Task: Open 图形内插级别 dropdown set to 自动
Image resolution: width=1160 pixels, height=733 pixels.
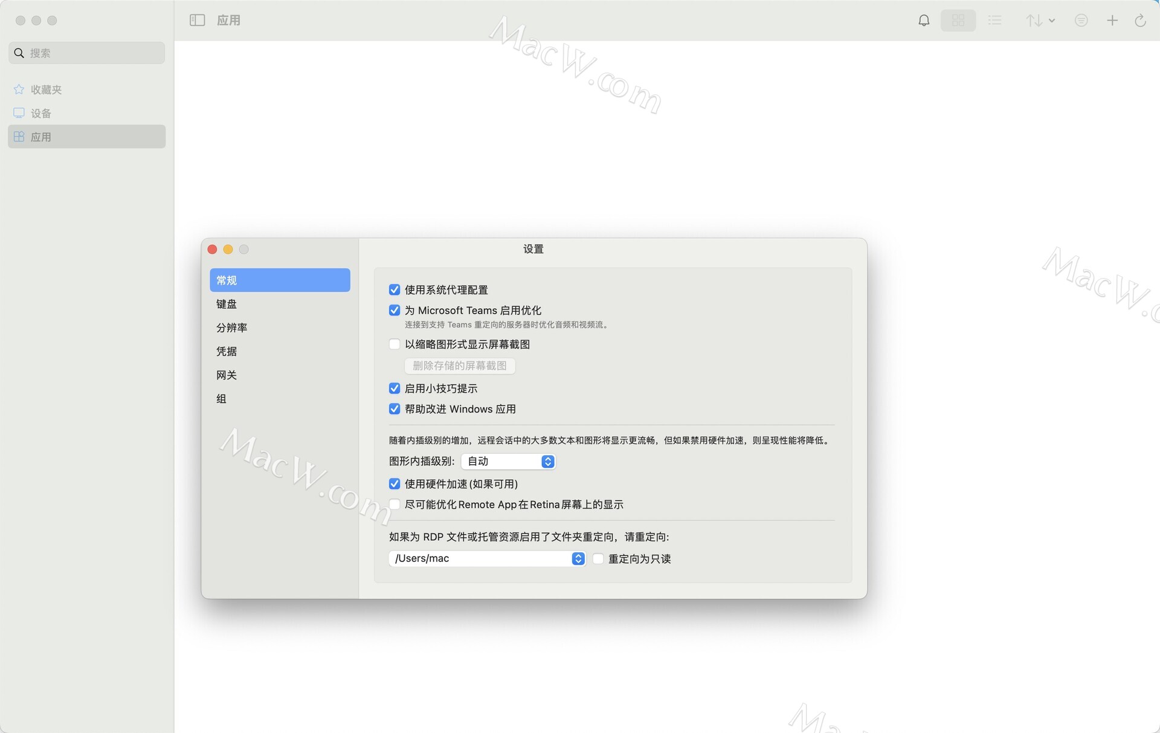Action: pos(508,462)
